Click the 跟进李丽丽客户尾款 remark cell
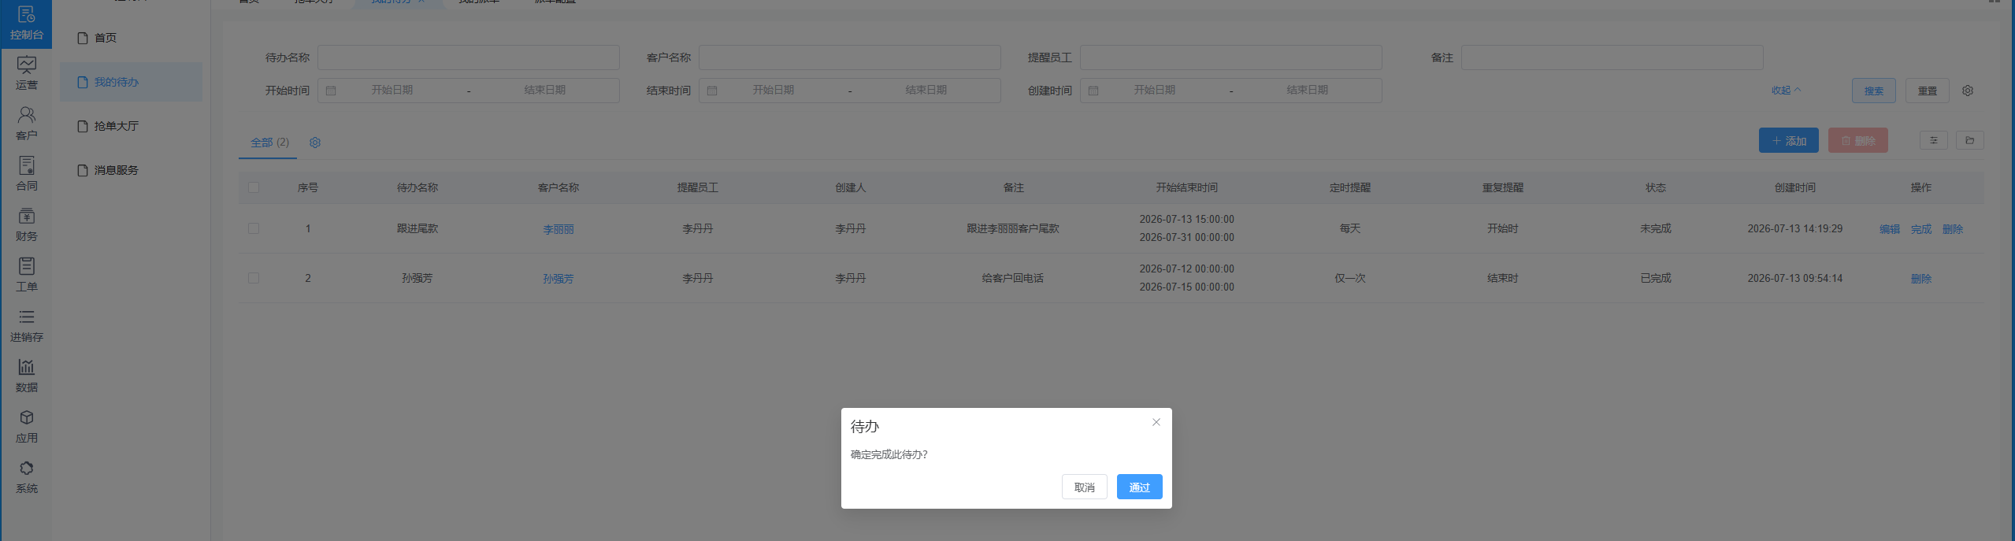The image size is (2015, 541). (1013, 228)
